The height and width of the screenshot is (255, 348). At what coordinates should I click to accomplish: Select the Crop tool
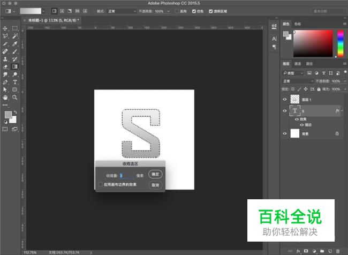click(x=5, y=44)
